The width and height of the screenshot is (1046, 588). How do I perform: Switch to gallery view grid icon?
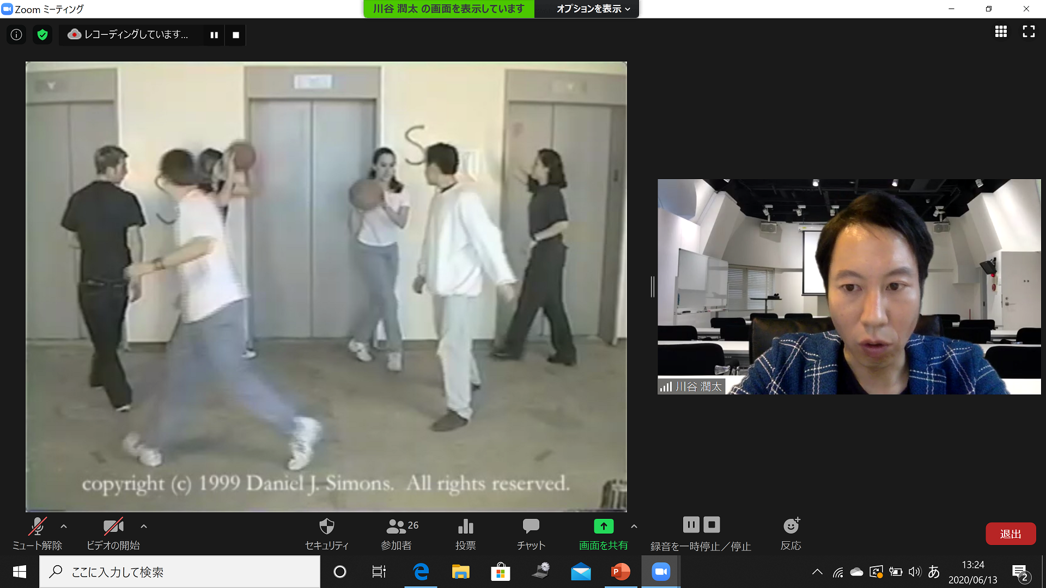[1001, 32]
